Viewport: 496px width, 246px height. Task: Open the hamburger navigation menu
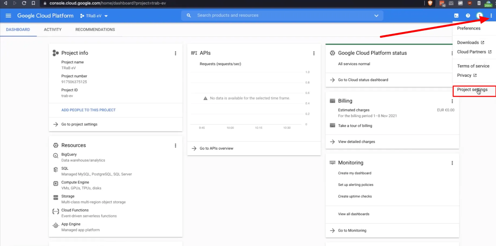click(8, 16)
